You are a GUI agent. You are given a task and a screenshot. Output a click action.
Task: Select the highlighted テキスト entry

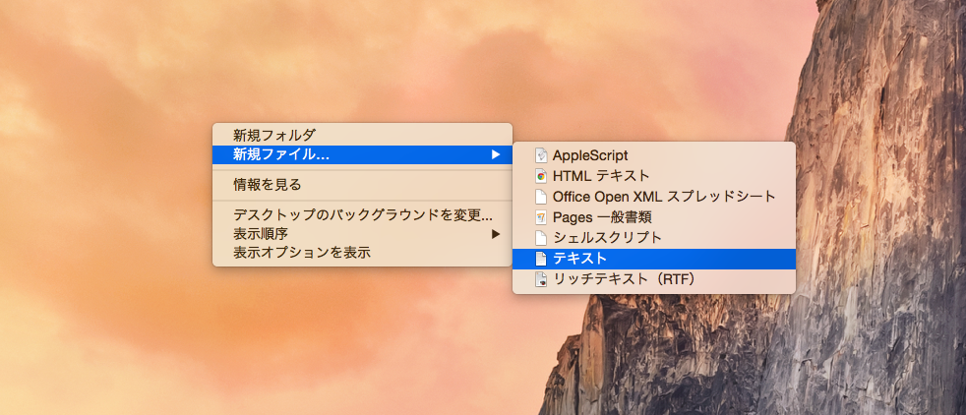(654, 259)
